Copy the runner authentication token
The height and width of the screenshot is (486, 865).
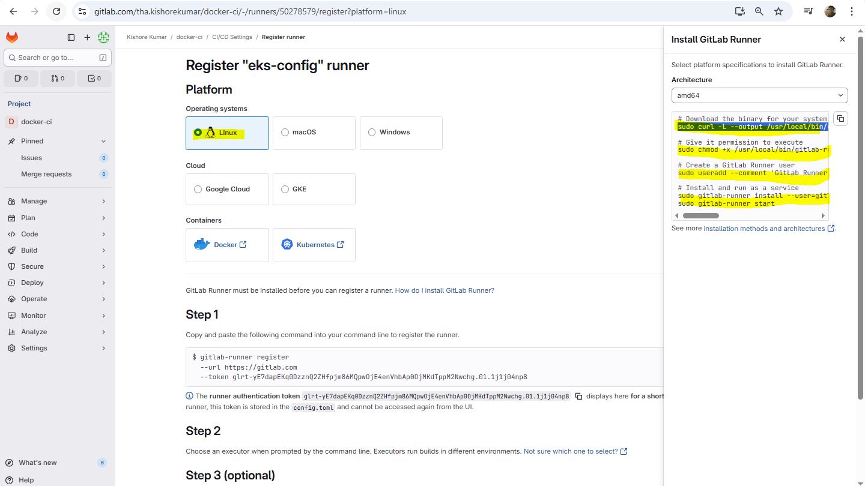pos(578,396)
